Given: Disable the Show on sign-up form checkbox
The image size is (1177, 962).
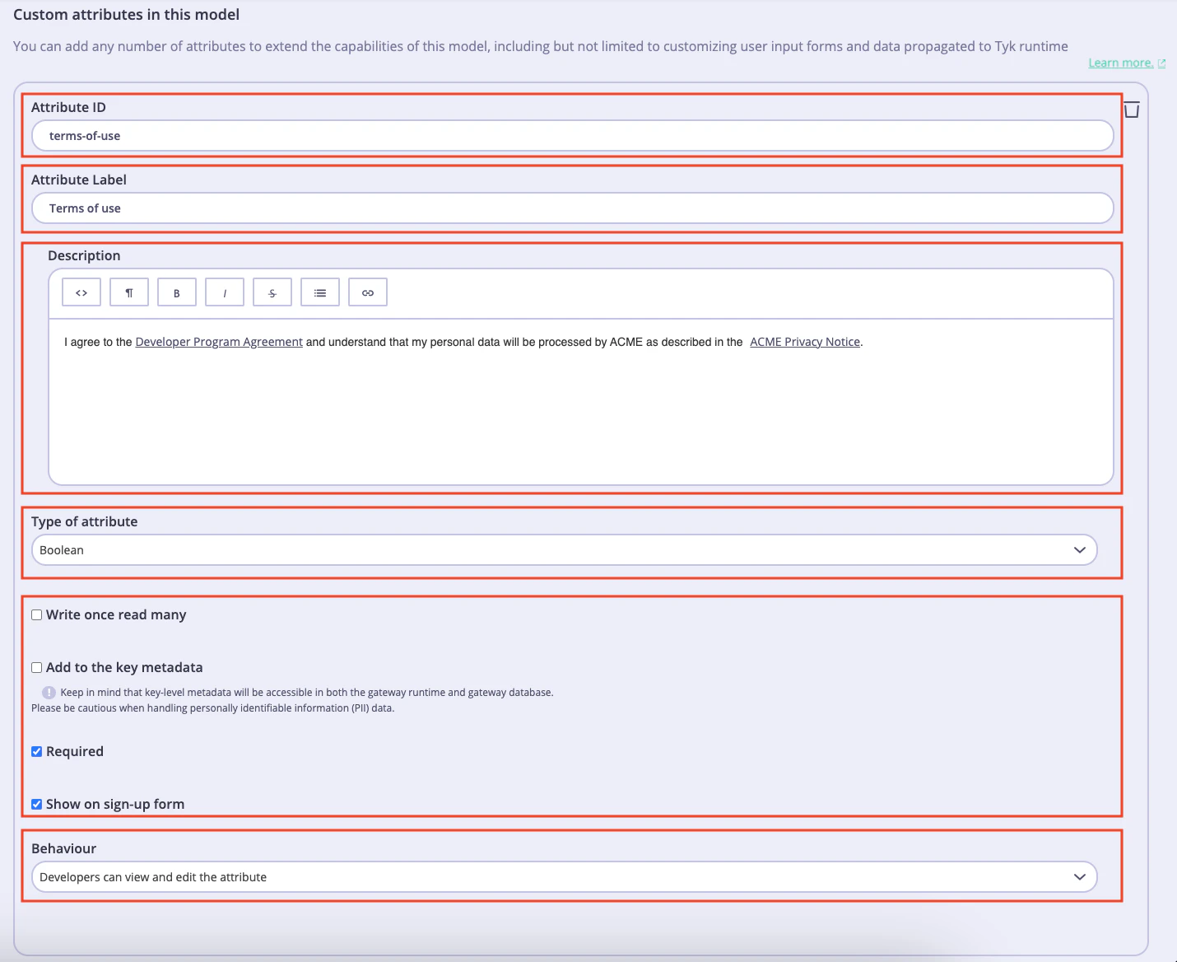Looking at the screenshot, I should click(36, 804).
